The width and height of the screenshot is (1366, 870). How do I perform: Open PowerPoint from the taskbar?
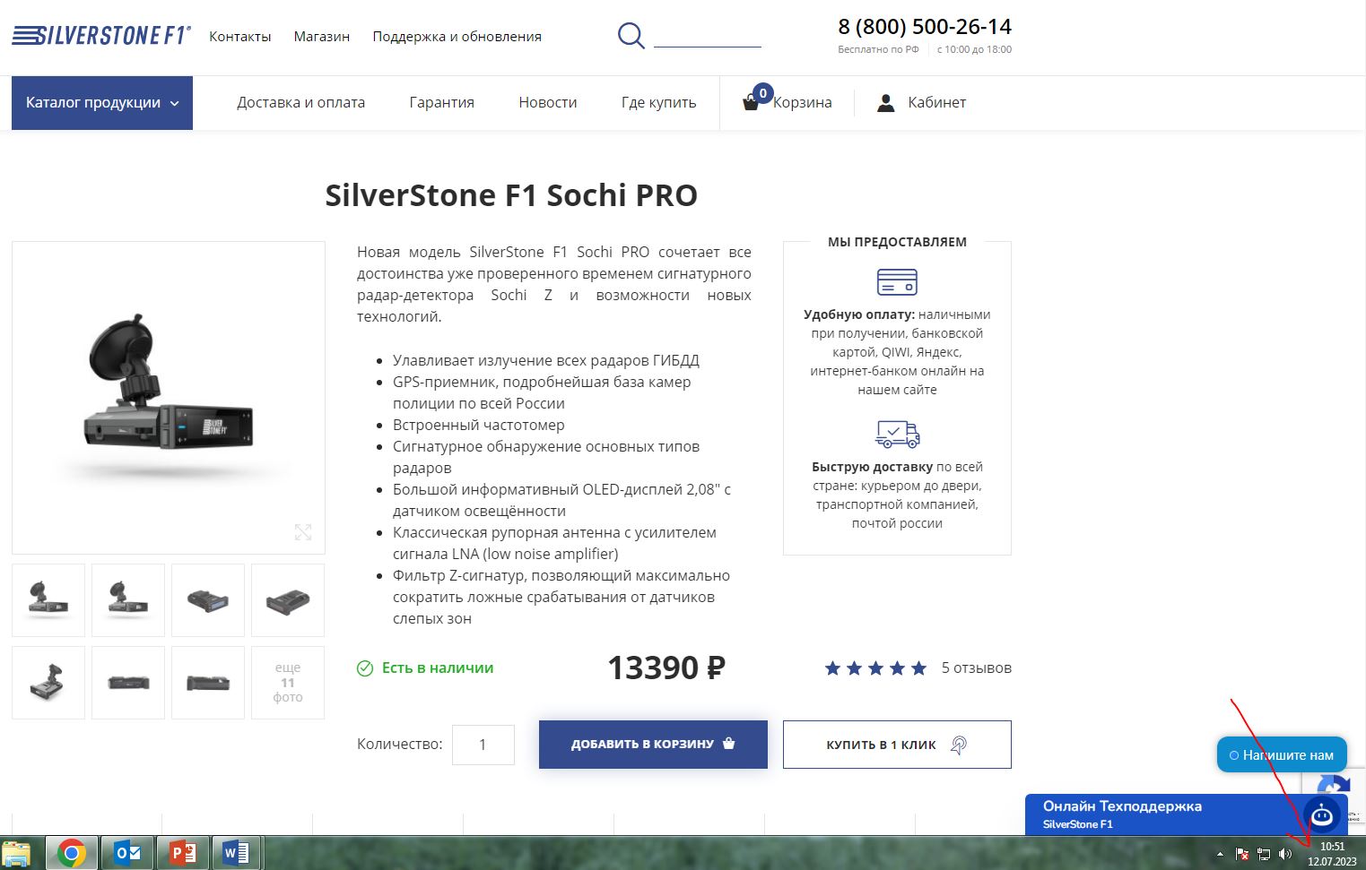[183, 853]
